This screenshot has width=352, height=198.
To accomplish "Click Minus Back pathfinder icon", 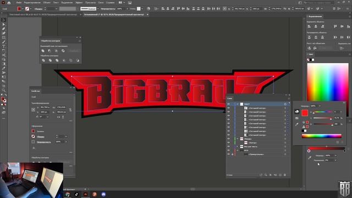I will [x=78, y=61].
